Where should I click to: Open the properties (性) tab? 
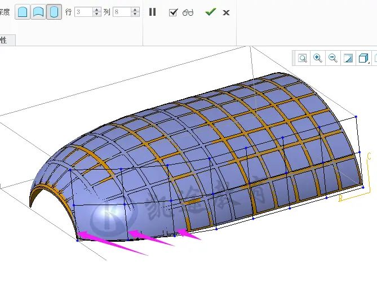7,40
